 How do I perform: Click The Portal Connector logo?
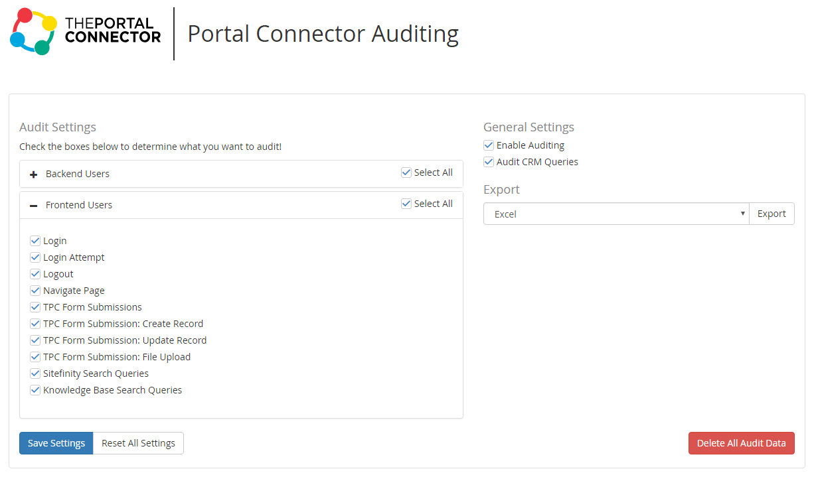click(x=86, y=31)
